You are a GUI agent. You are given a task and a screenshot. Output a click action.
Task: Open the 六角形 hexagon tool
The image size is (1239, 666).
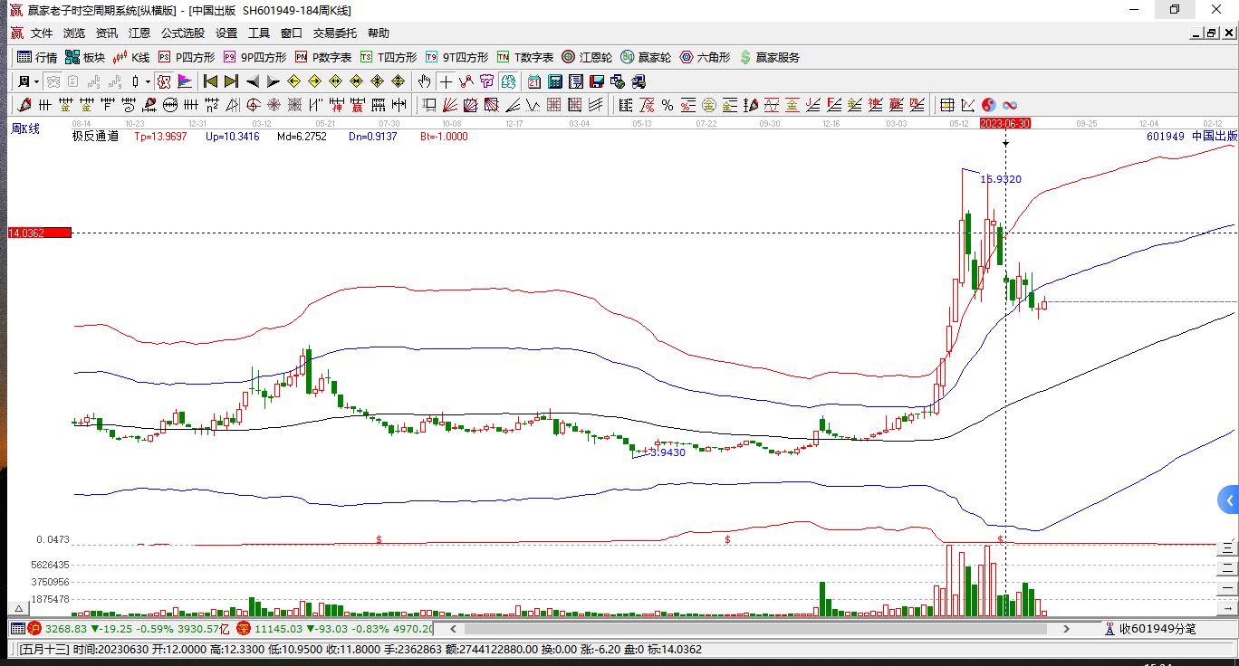[x=705, y=57]
